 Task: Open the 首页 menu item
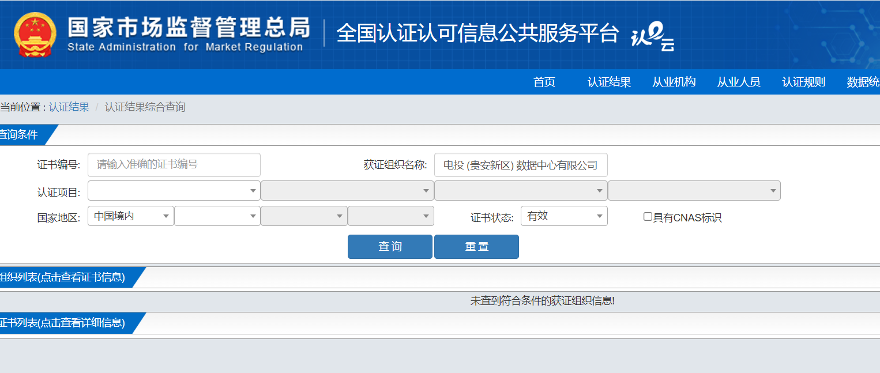click(x=544, y=82)
